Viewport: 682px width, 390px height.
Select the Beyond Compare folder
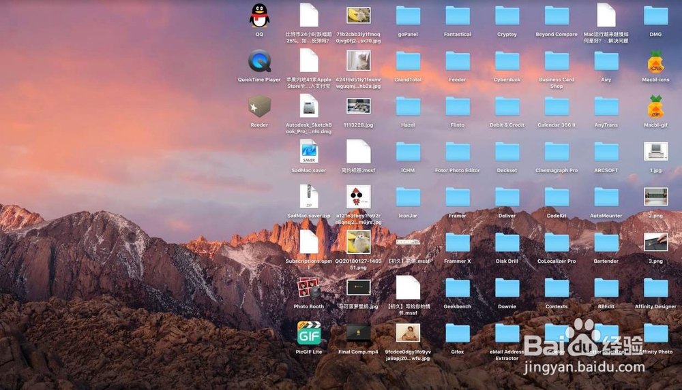click(x=557, y=16)
